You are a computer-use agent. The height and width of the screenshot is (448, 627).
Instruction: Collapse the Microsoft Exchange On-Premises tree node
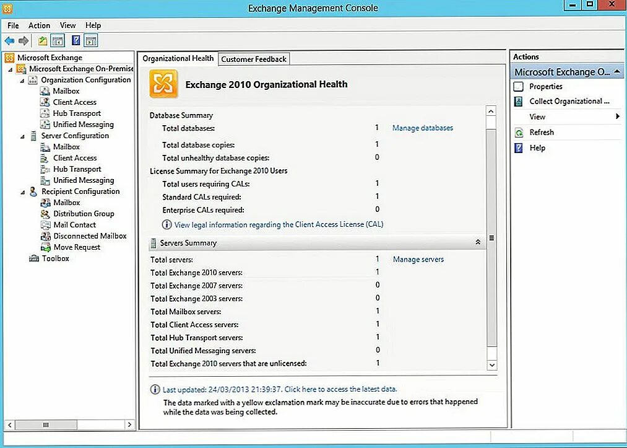pyautogui.click(x=11, y=69)
